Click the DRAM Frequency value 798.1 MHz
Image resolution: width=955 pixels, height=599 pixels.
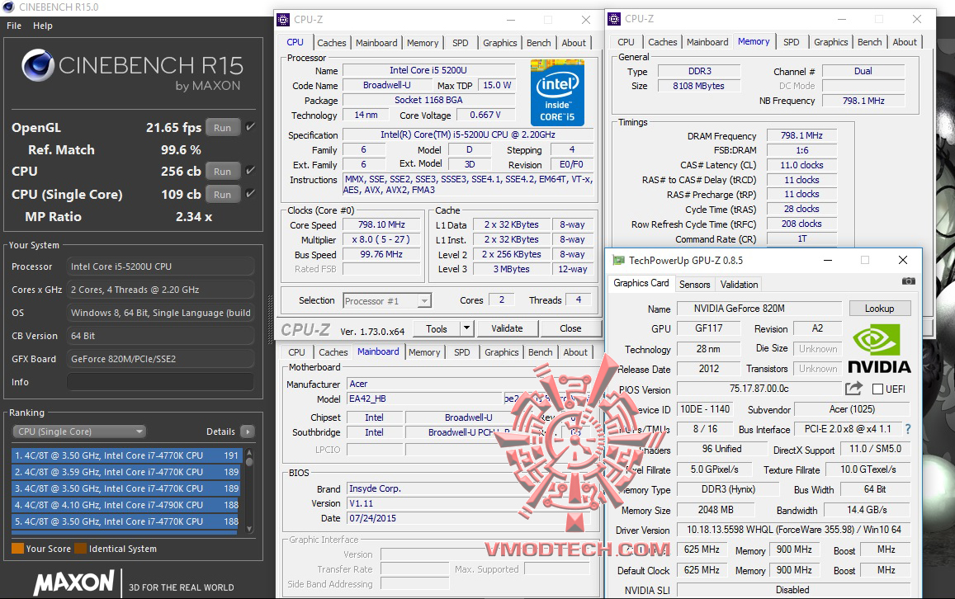click(801, 135)
